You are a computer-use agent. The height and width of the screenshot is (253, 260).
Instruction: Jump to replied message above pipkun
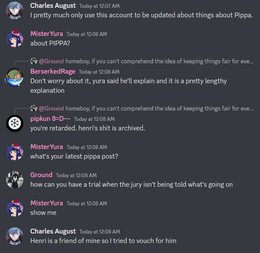[x=160, y=108]
